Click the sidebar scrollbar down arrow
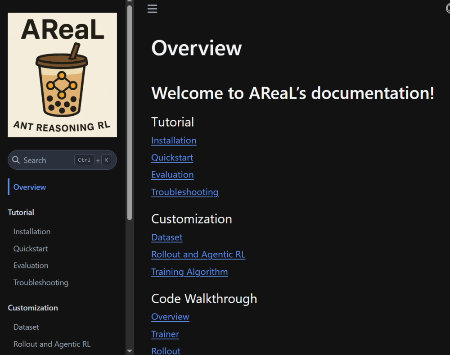Screen dimensions: 450x355 (x=130, y=350)
